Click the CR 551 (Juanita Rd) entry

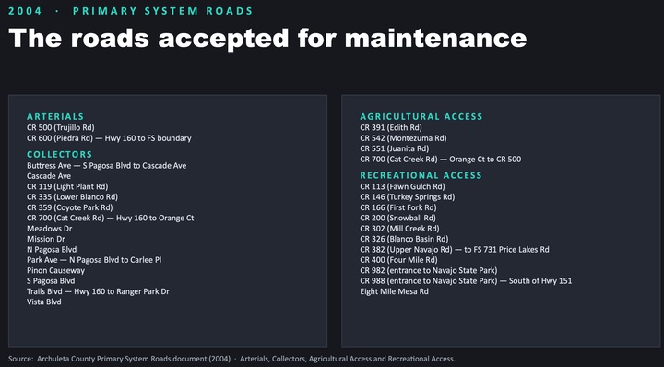(395, 148)
